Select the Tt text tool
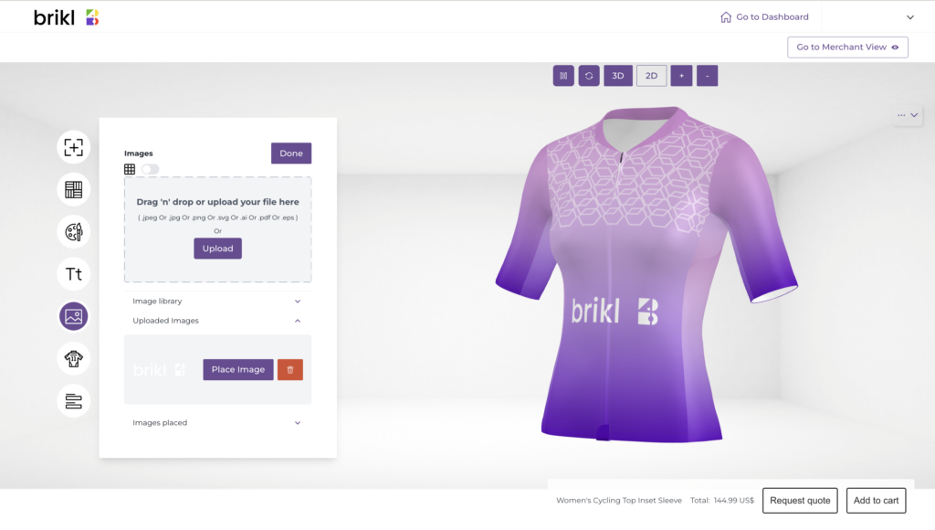Image resolution: width=935 pixels, height=530 pixels. (73, 274)
